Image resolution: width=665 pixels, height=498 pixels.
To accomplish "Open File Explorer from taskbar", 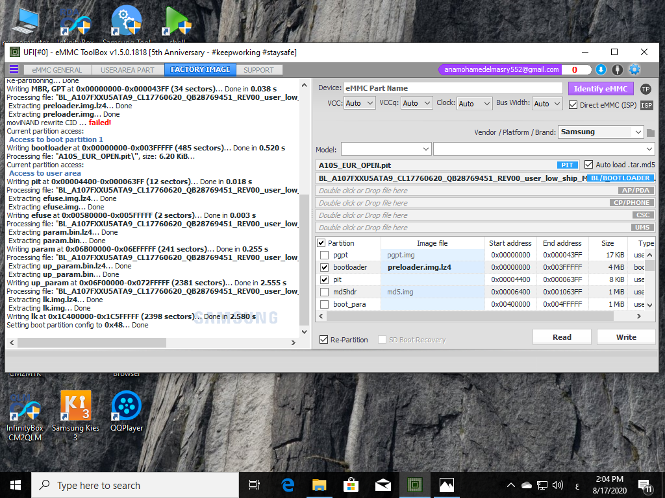I will point(320,485).
